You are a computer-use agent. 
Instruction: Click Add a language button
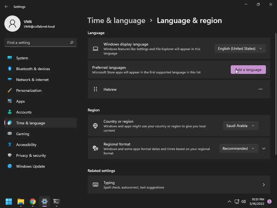pos(248,70)
